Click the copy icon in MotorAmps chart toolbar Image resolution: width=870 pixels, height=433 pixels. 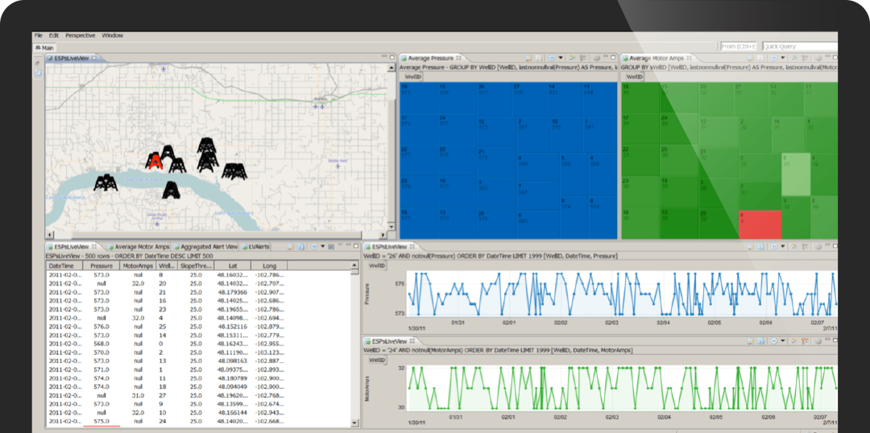[x=760, y=341]
